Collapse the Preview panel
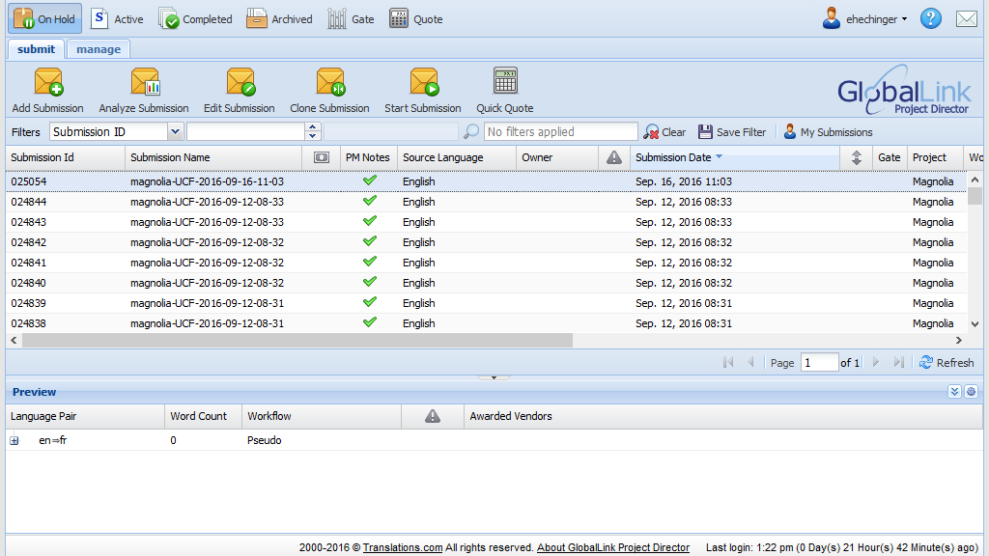Screen dimensions: 989x556 click(x=954, y=392)
